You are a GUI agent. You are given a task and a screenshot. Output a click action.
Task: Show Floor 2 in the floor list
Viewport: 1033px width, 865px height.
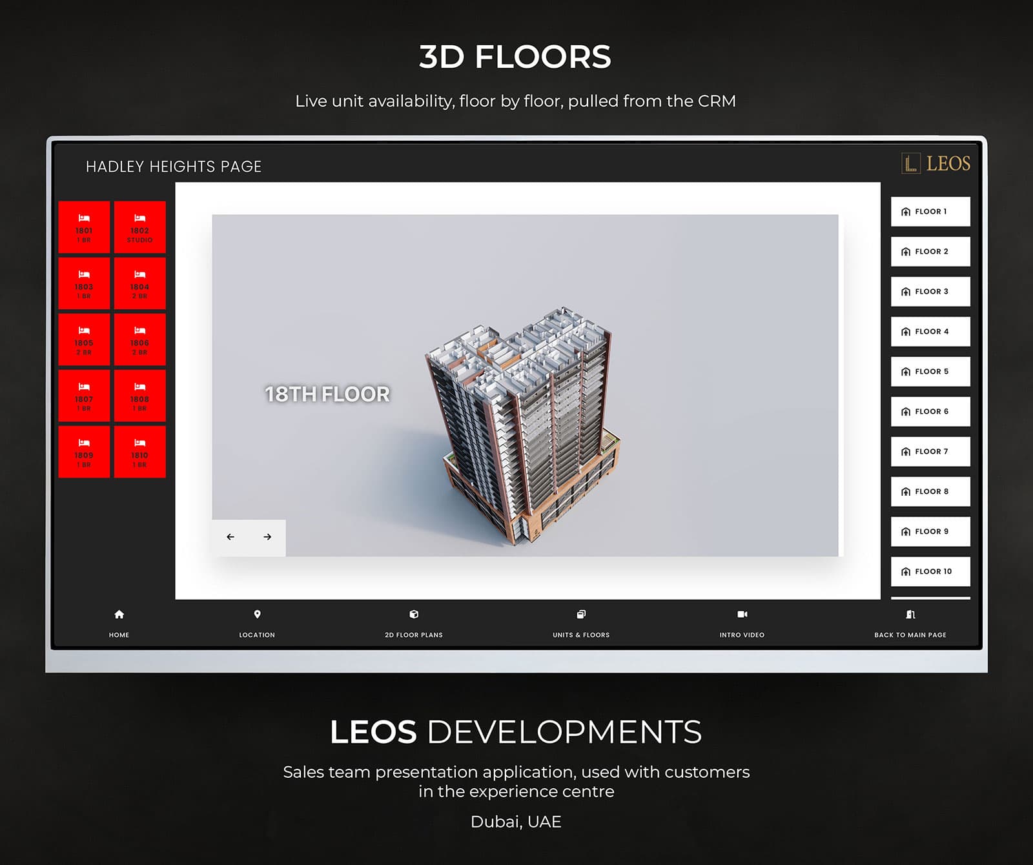[930, 251]
